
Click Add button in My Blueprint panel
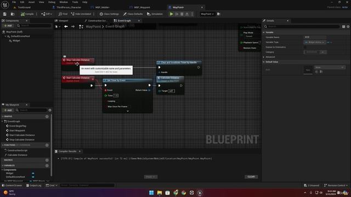click(8, 110)
